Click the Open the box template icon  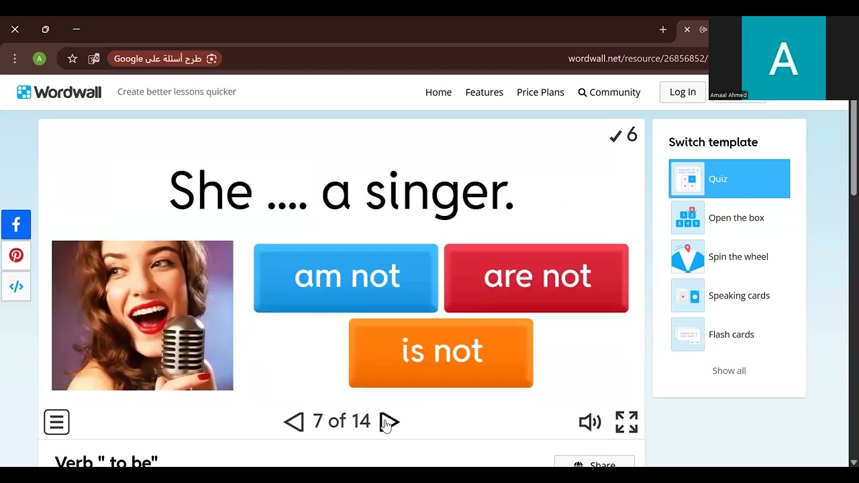[x=688, y=218]
